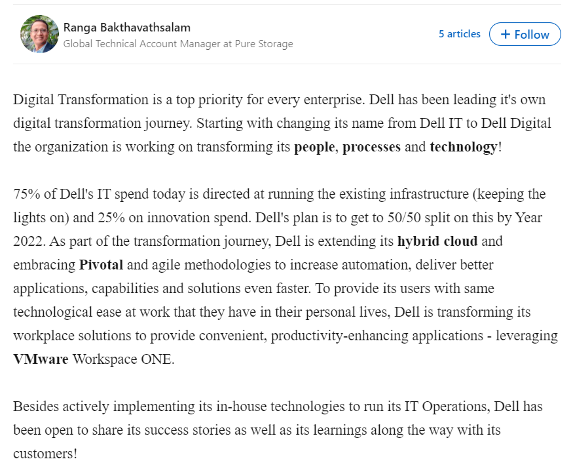Click the bold word people

314,147
